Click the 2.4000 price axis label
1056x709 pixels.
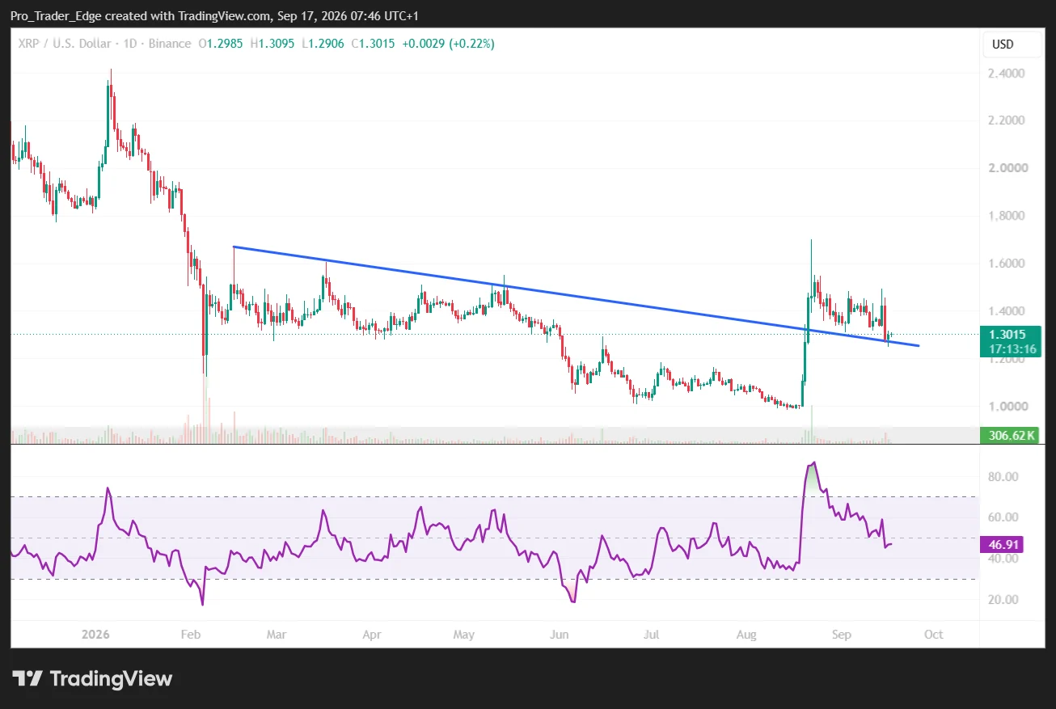(1007, 74)
